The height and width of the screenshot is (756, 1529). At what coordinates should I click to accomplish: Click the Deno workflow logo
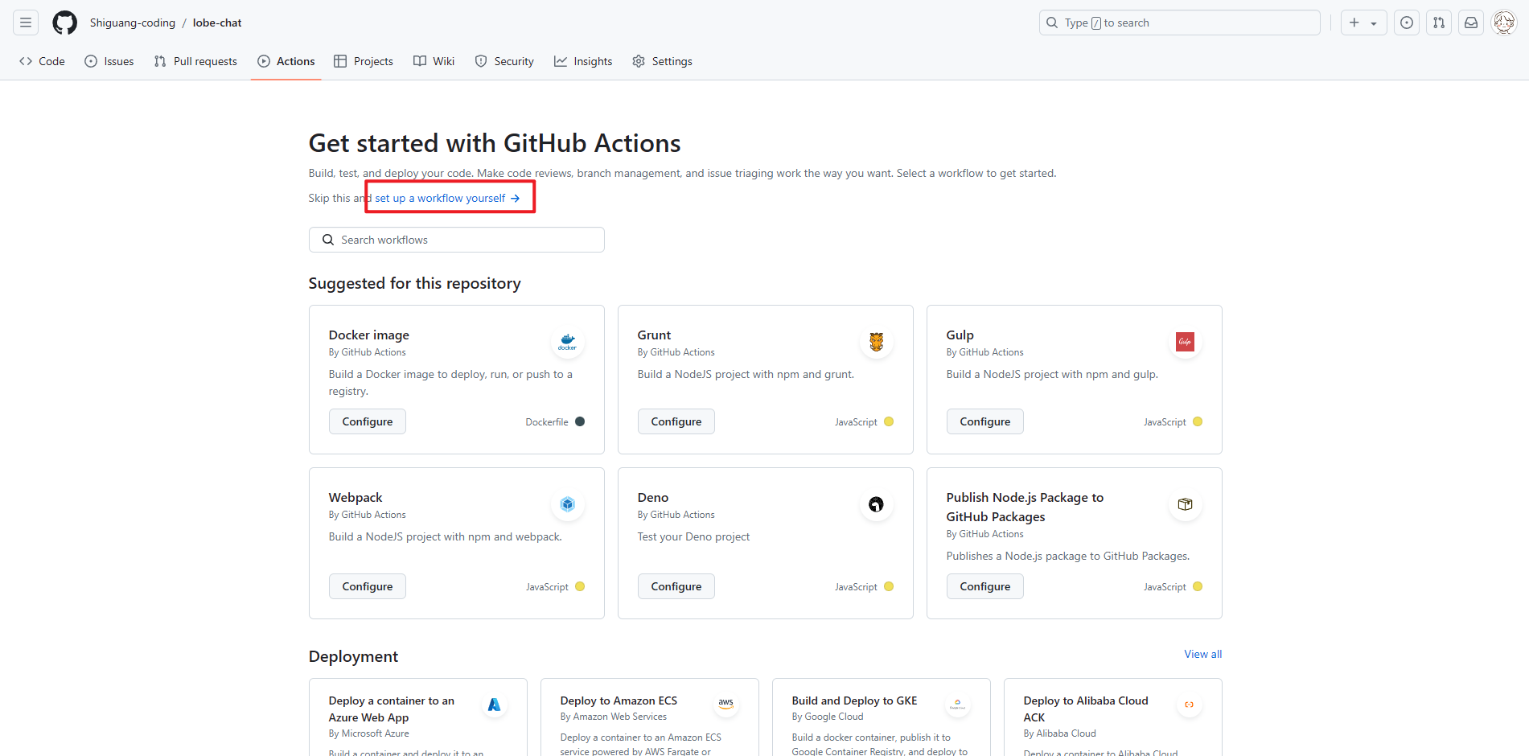877,504
